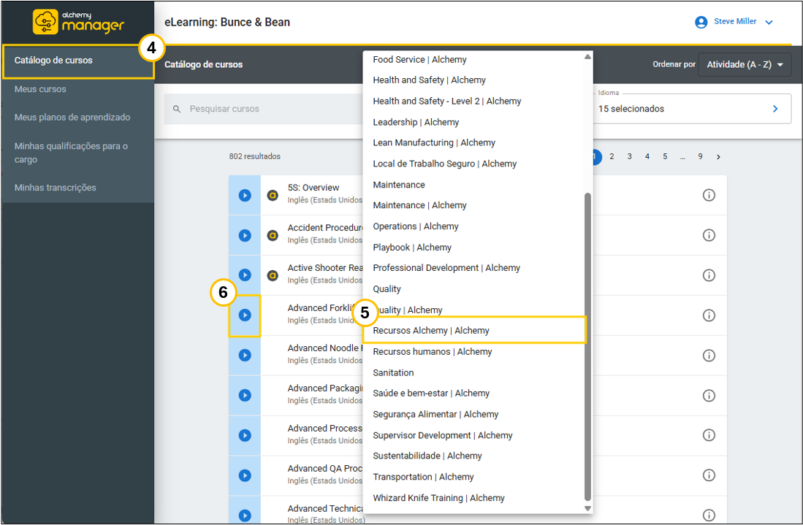Click the Steve Miller user avatar icon
Viewport: 803px width, 525px height.
tap(701, 22)
